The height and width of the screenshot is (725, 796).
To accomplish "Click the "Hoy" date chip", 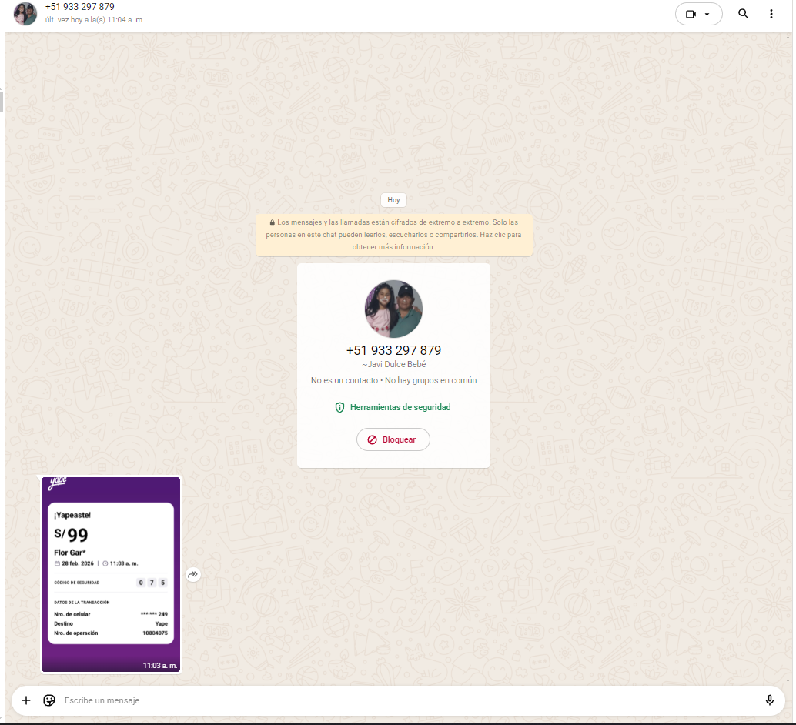I will pos(393,200).
